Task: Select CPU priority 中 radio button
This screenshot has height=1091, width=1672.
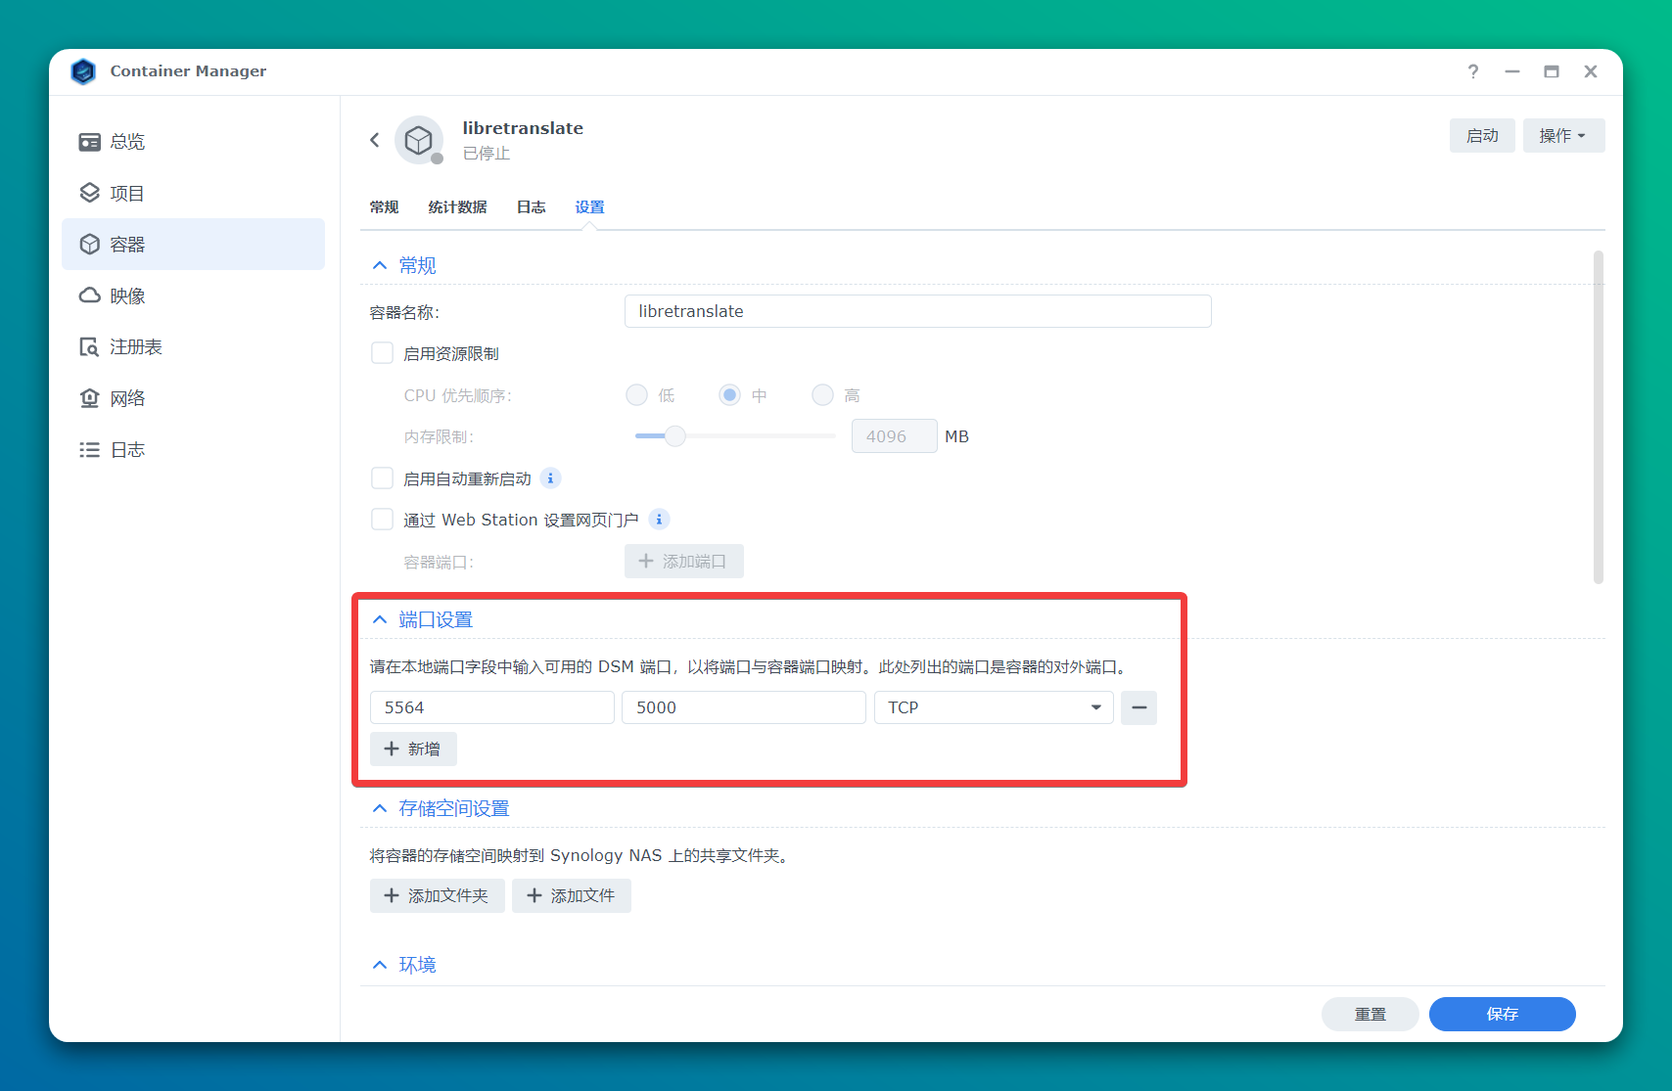Action: [729, 395]
